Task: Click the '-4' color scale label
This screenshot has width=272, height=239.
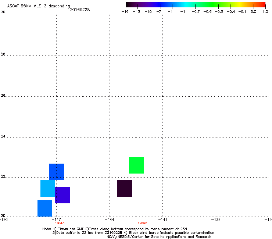Action: pos(170,12)
